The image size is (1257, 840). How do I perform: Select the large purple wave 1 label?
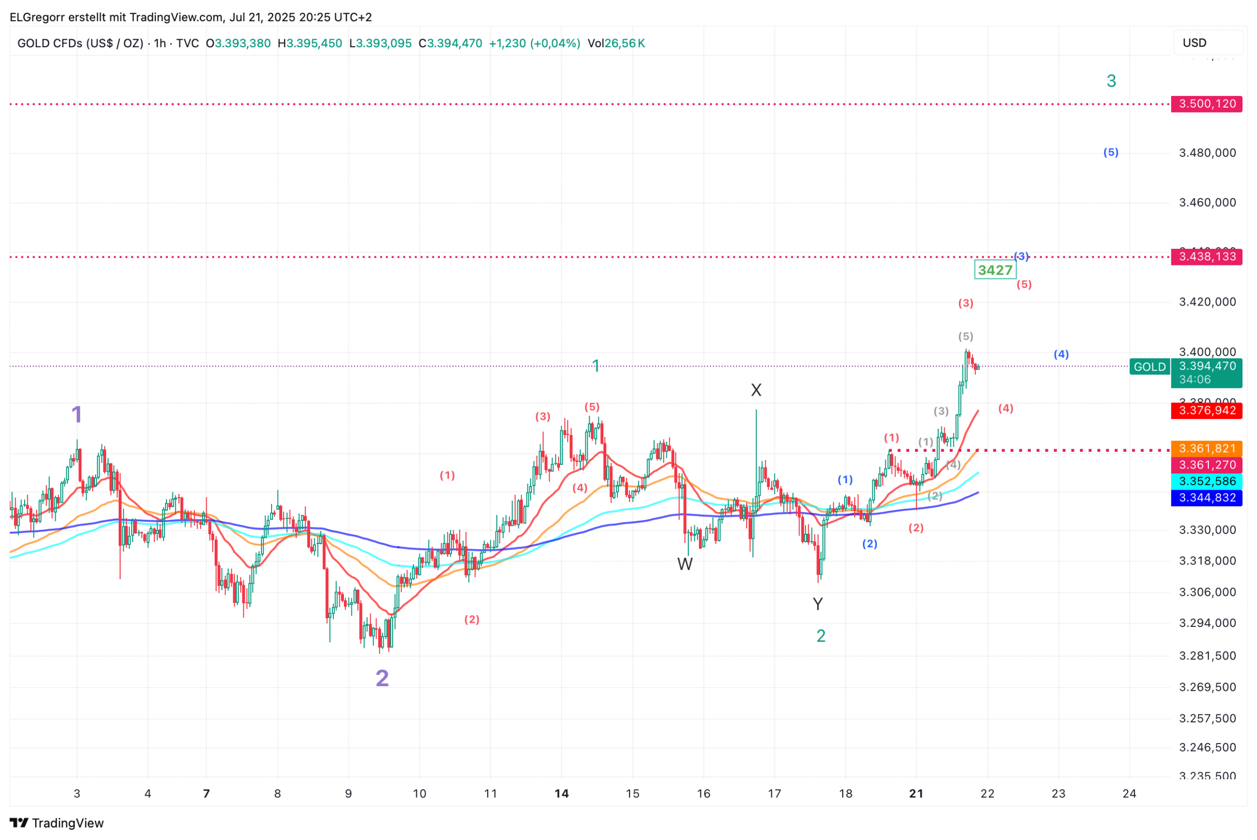tap(76, 414)
